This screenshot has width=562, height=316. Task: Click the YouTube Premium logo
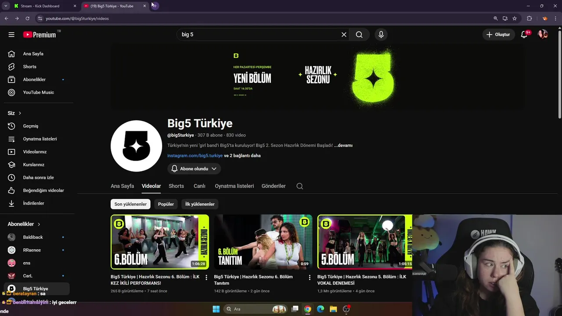[x=40, y=35]
